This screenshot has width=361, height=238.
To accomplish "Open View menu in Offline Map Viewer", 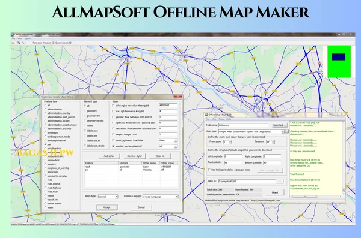I will click(x=20, y=38).
